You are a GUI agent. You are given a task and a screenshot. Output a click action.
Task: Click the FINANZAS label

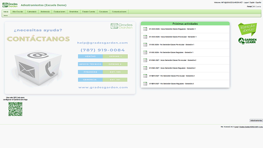90,72
